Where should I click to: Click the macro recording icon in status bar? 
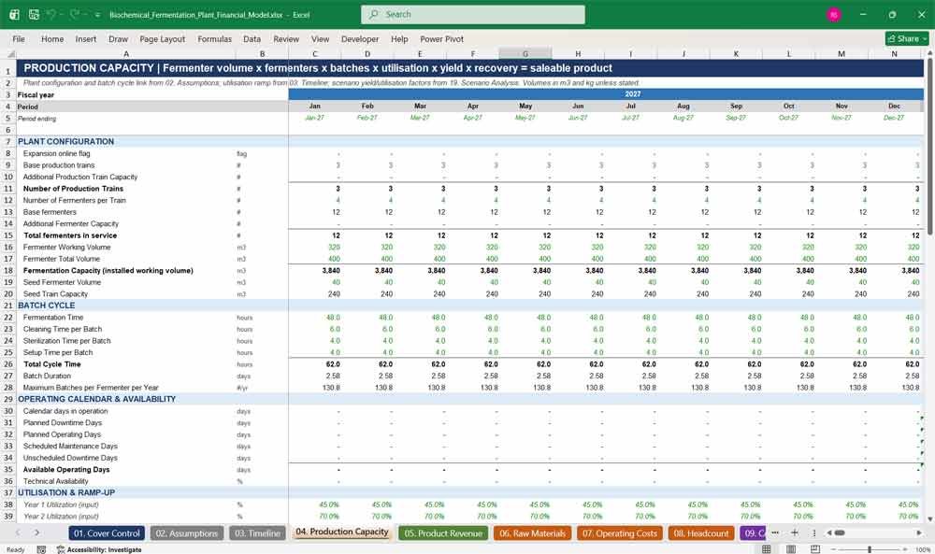[x=41, y=549]
